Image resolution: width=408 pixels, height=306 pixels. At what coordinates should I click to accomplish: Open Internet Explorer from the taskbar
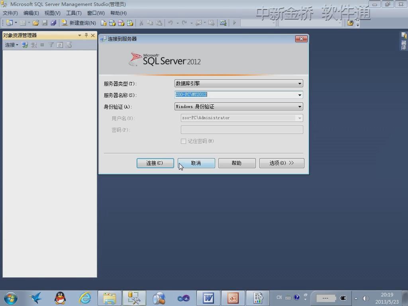[85, 298]
